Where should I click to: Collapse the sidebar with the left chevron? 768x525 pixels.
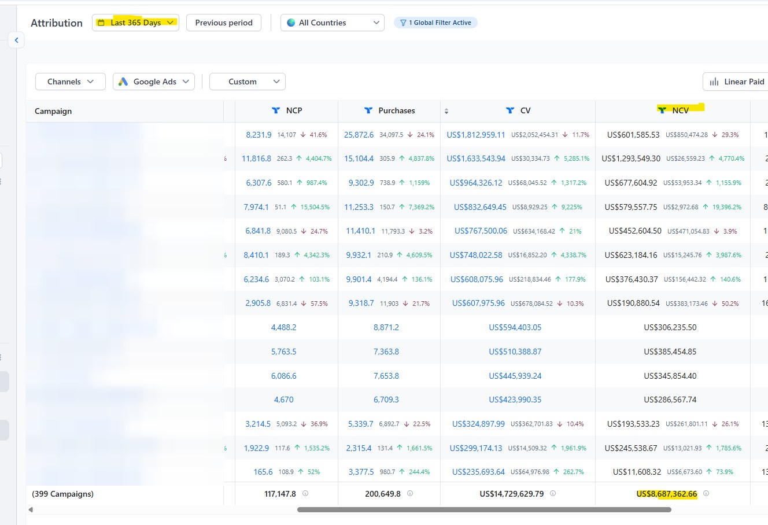16,40
